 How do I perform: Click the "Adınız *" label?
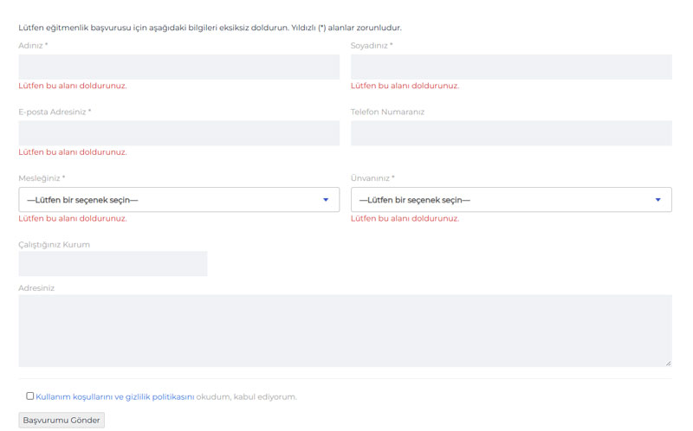point(33,46)
